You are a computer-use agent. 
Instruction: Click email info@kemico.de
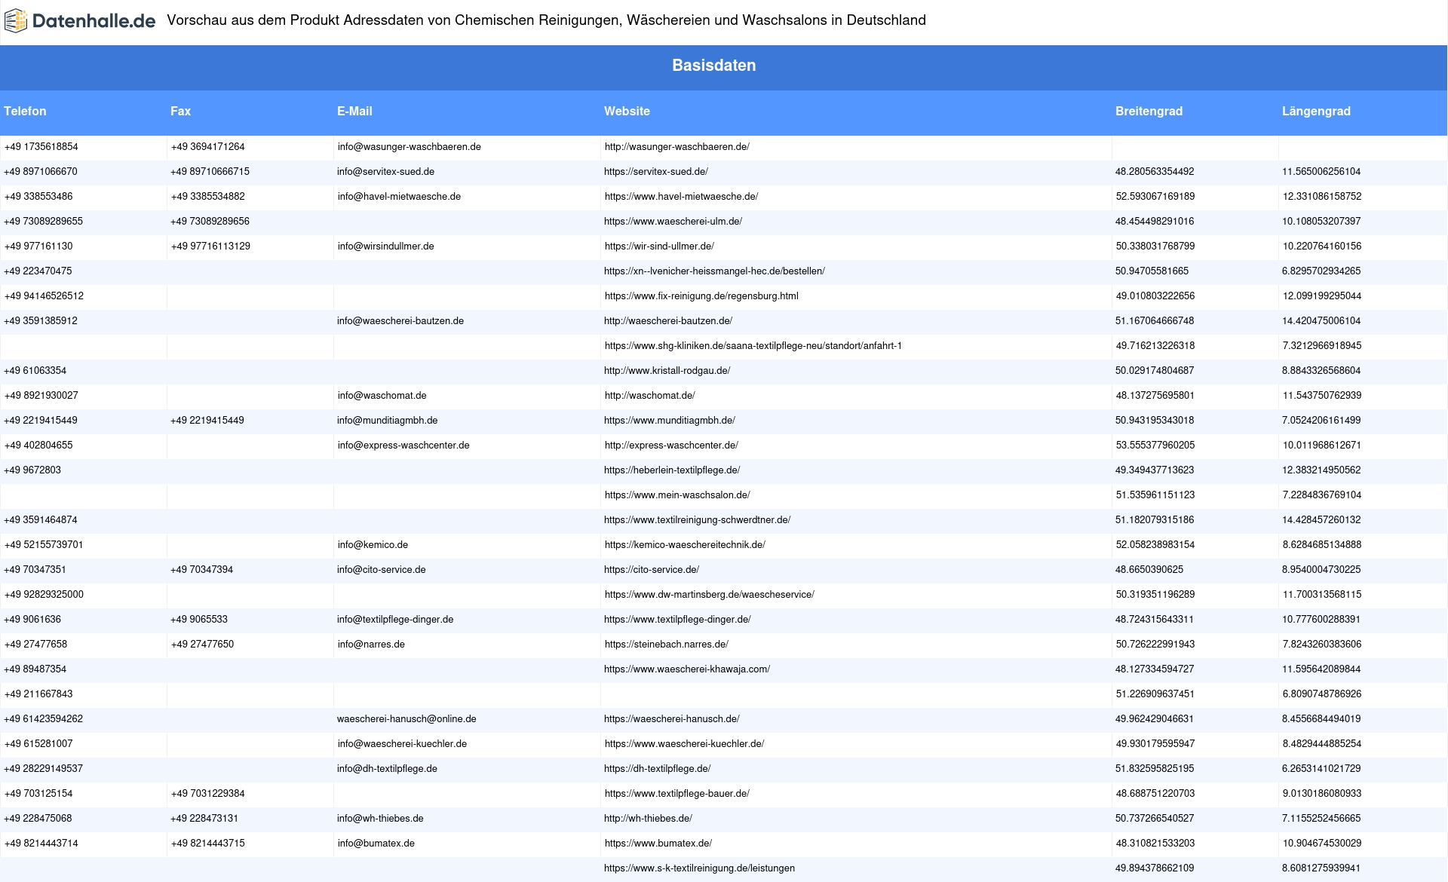tap(373, 545)
